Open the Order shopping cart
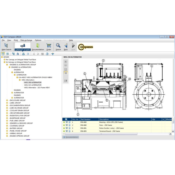 (x=49, y=47)
